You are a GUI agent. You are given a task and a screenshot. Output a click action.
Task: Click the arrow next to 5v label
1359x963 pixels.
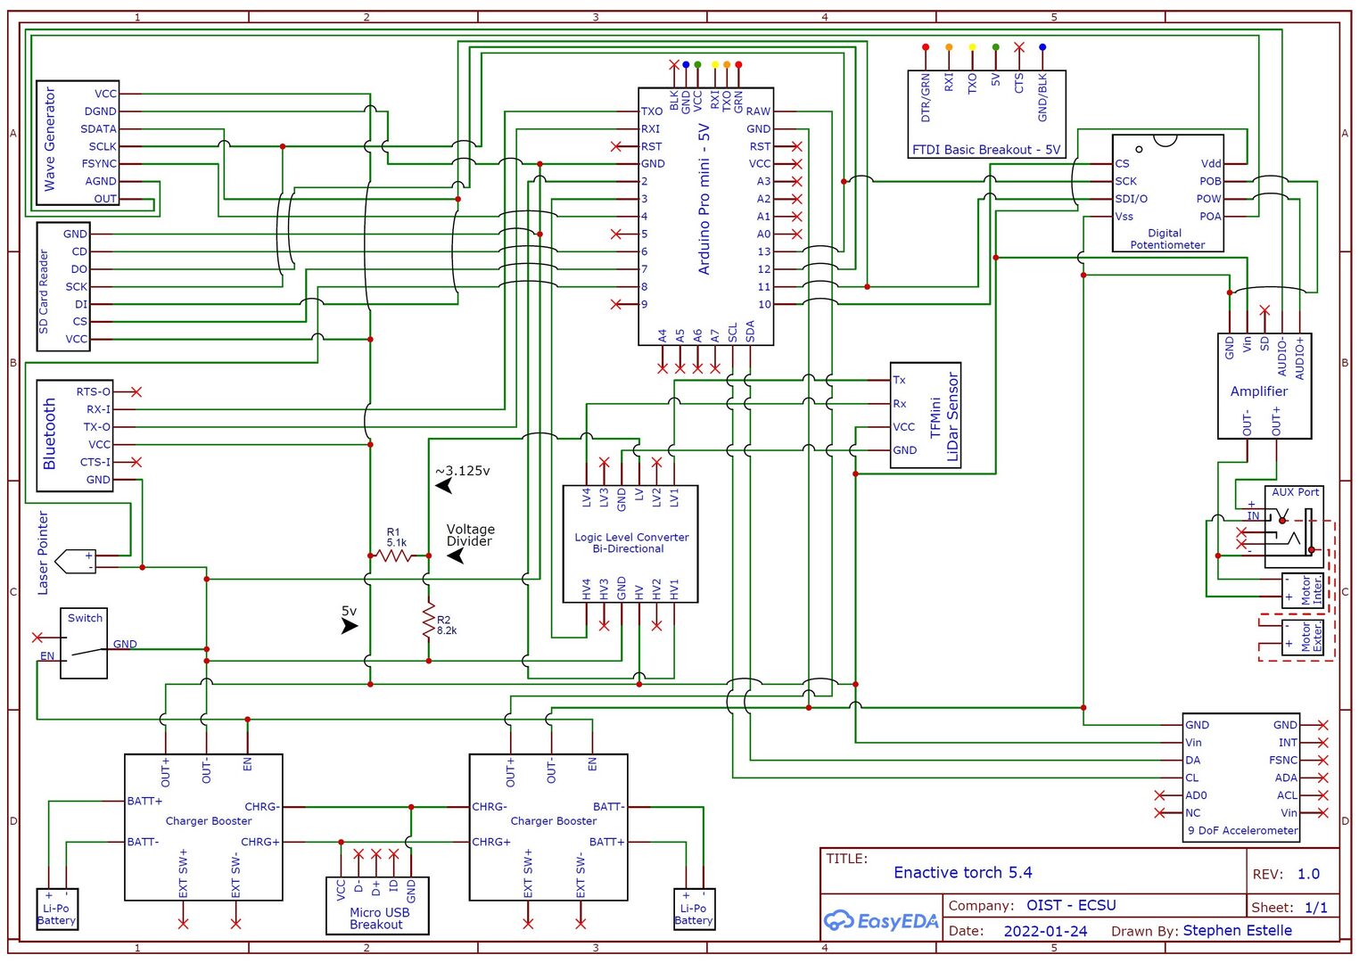coord(350,626)
